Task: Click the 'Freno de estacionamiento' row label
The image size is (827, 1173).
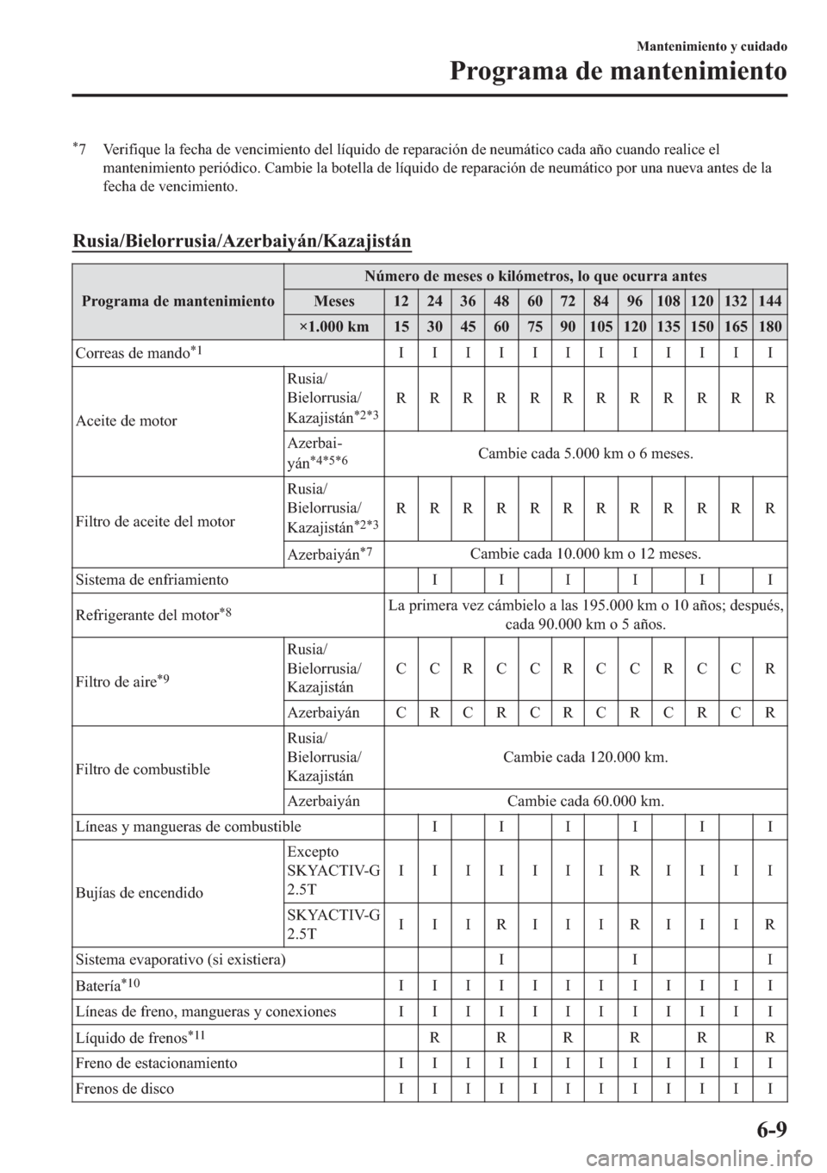Action: [157, 1063]
